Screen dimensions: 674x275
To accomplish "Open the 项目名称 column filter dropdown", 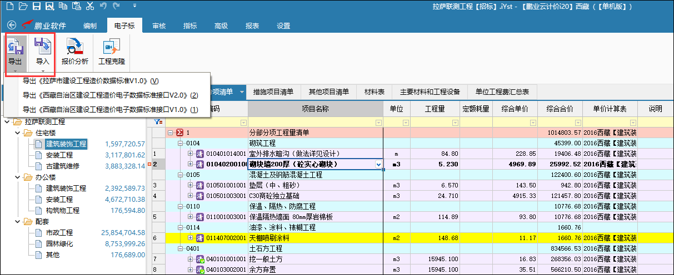I will [378, 123].
